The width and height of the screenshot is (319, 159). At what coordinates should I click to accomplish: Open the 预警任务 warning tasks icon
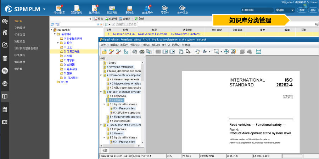pos(77,9)
